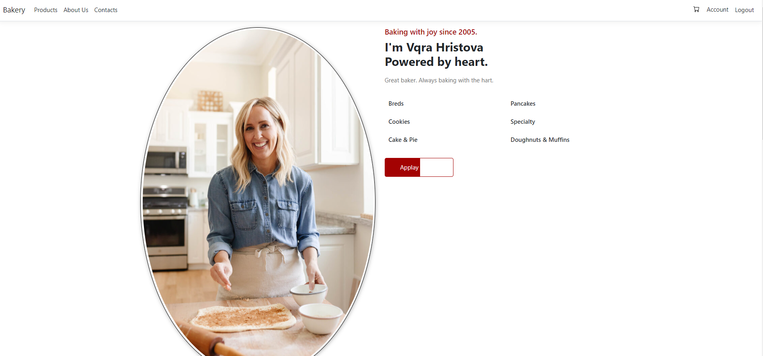This screenshot has height=356, width=763.
Task: Click the 'Powered by heart.' heading line
Action: point(436,62)
